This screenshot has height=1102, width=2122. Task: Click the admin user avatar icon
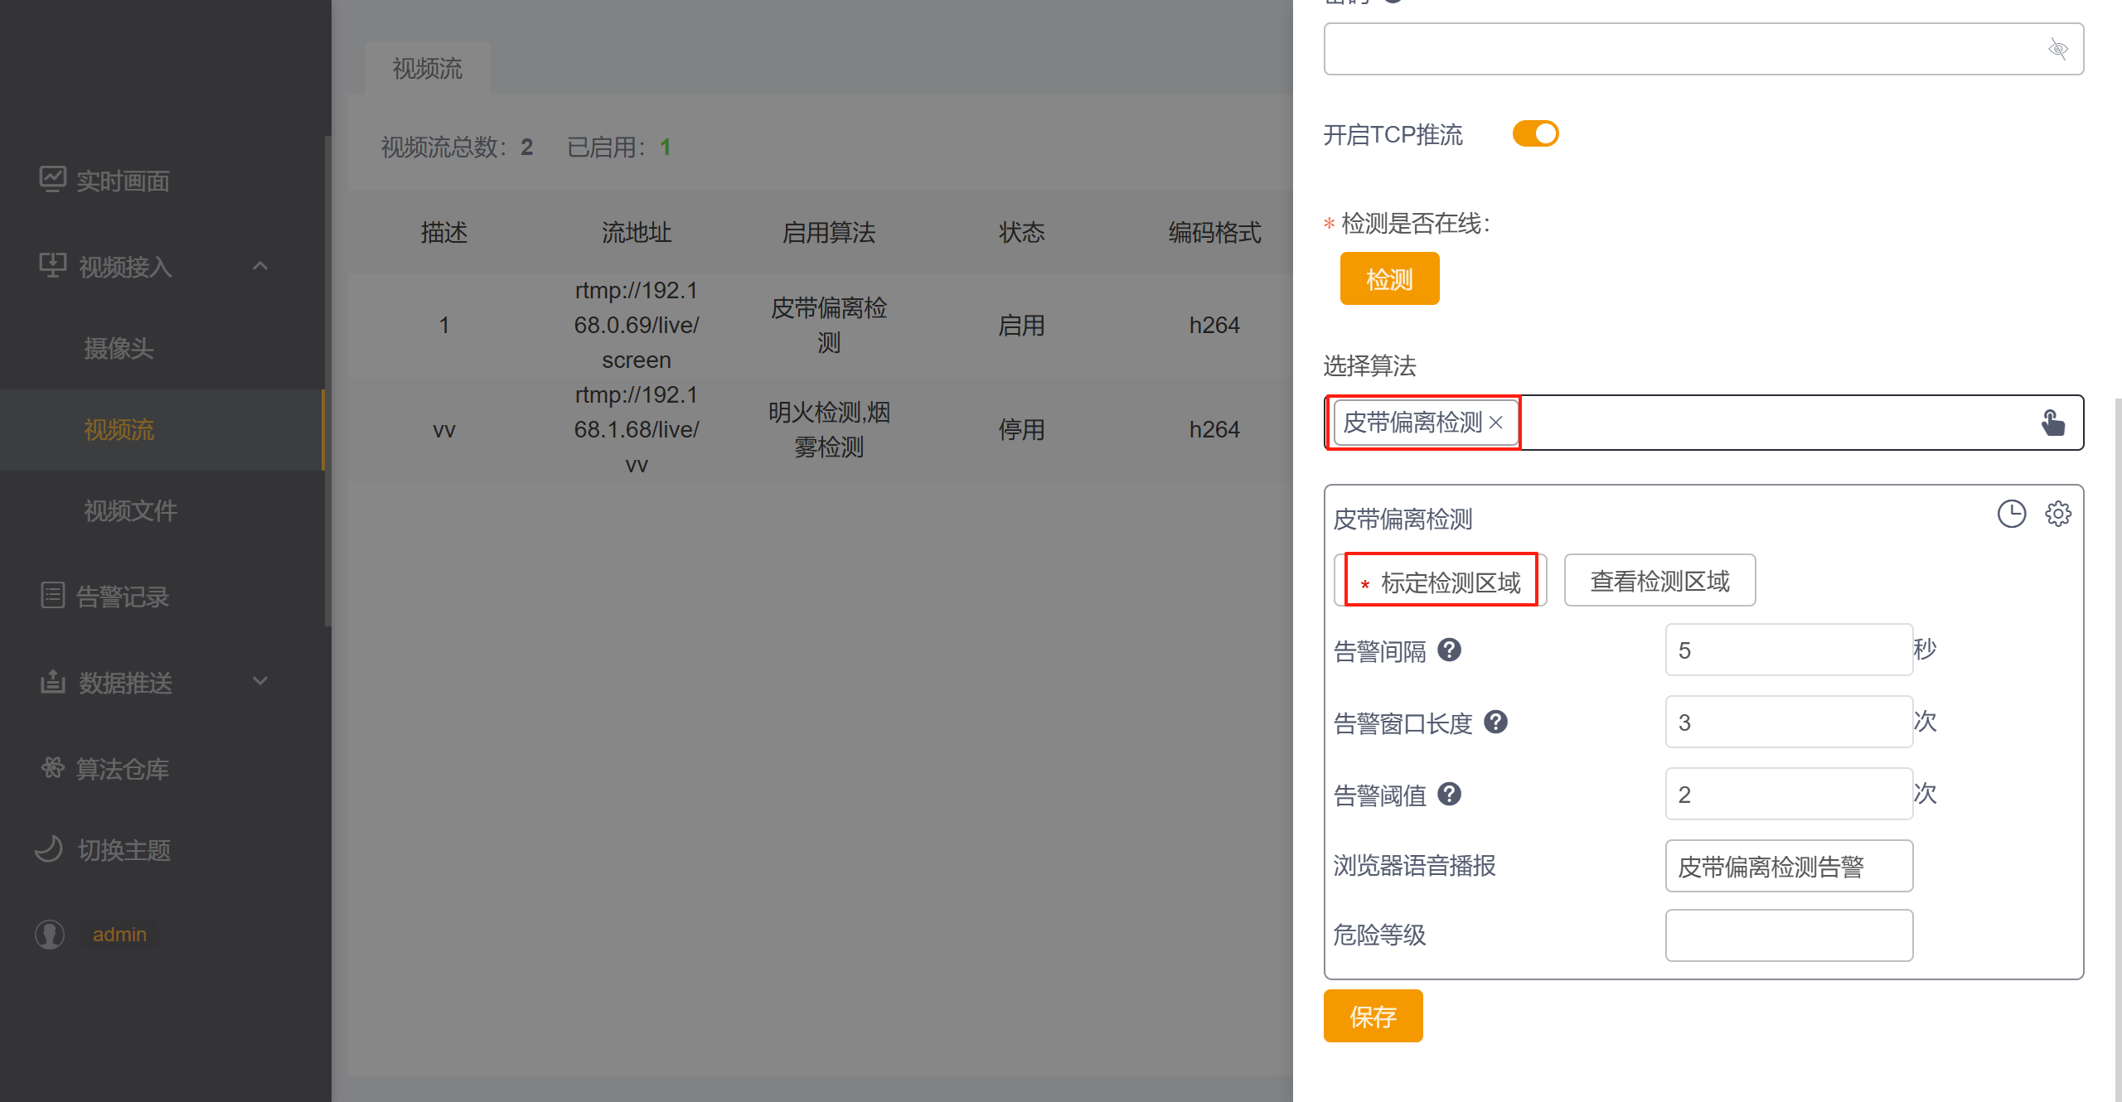pyautogui.click(x=50, y=935)
